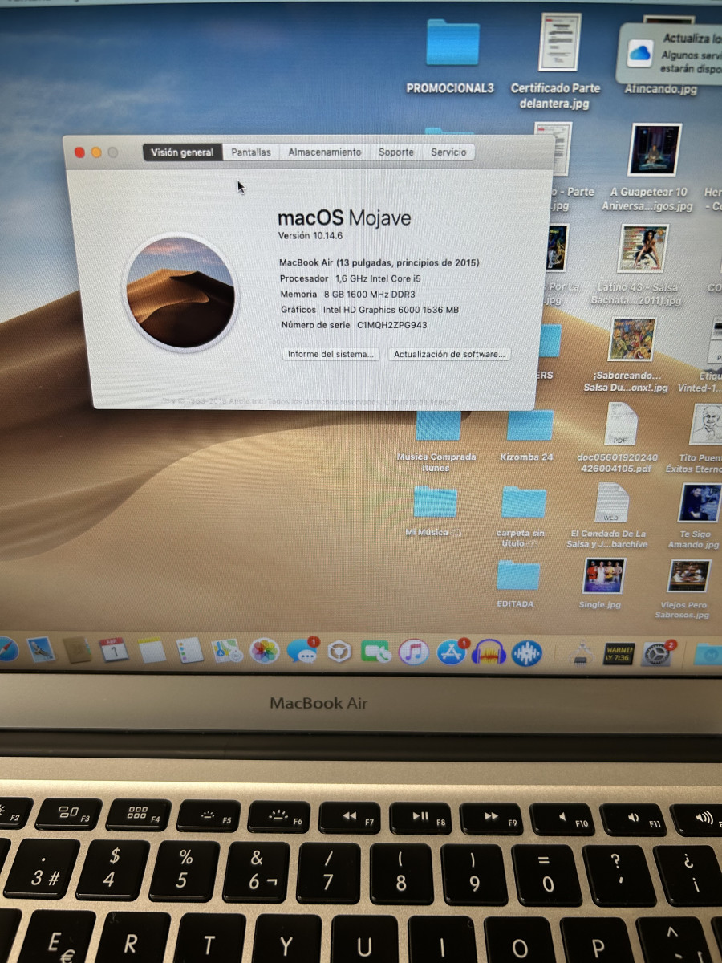Launch FaceTime from the dock
Viewport: 722px width, 963px height.
[376, 652]
